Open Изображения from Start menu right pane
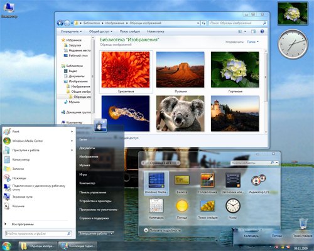This screenshot has height=251, width=314. point(89,157)
